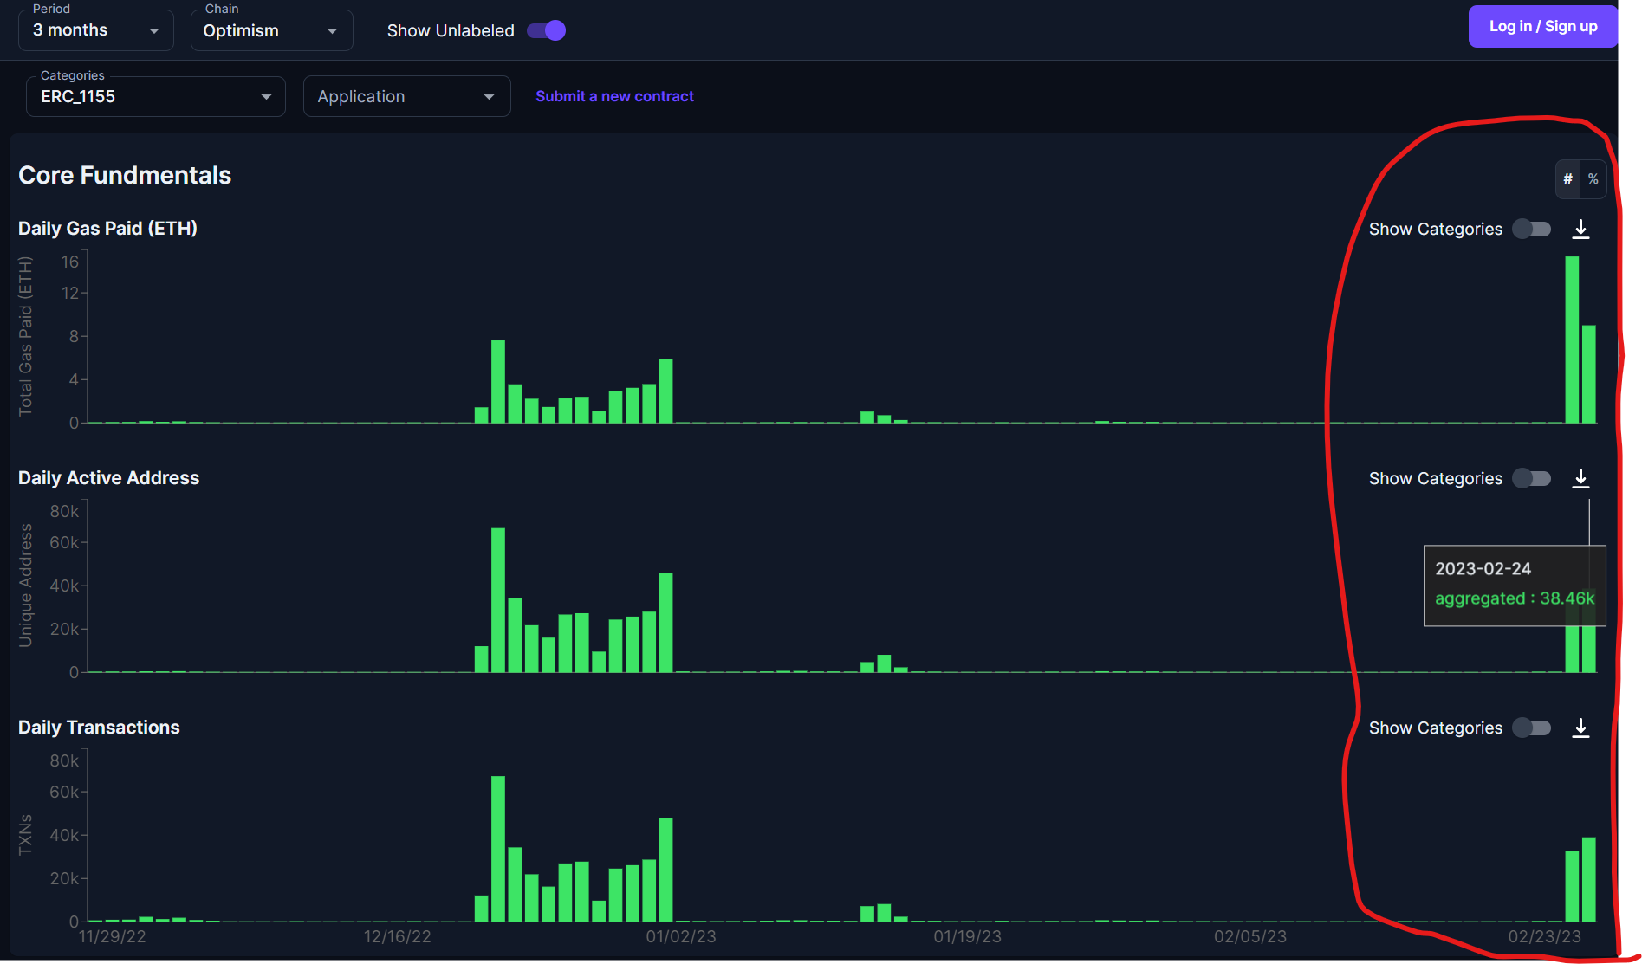
Task: Click the tallest December bar in Daily Active Address
Action: 498,600
